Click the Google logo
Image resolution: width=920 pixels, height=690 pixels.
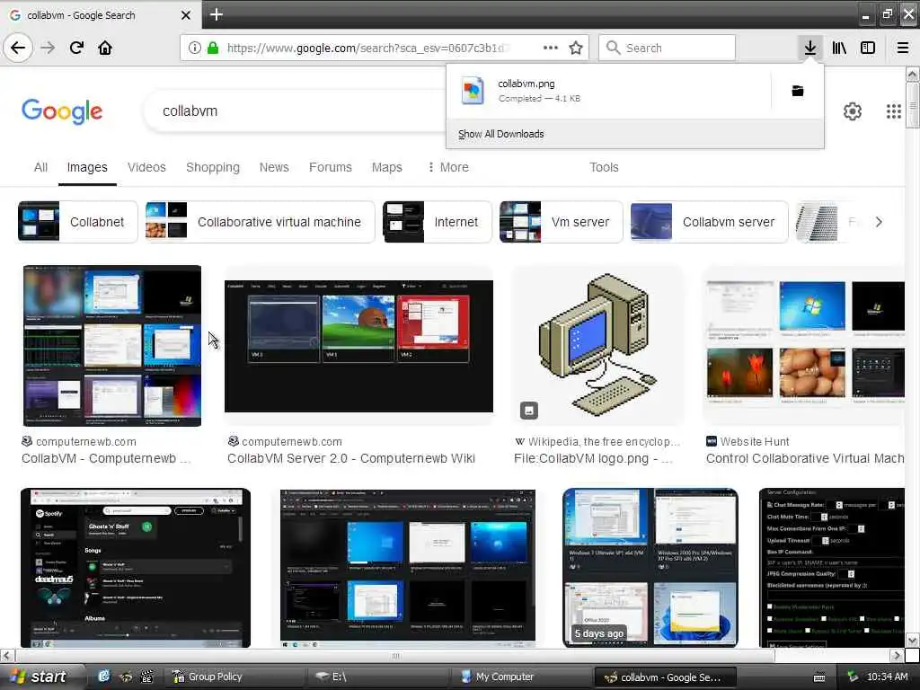[62, 111]
